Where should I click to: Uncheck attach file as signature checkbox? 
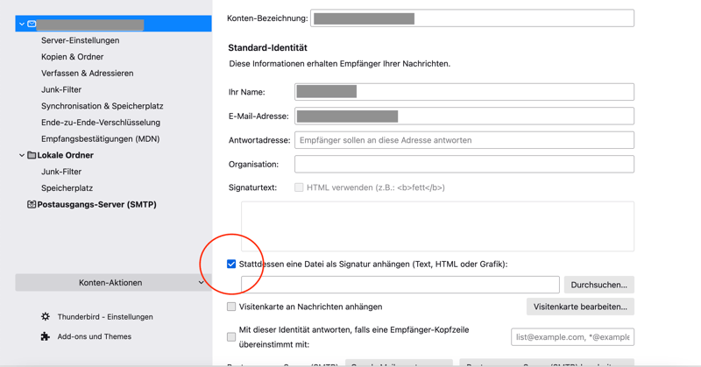click(231, 265)
